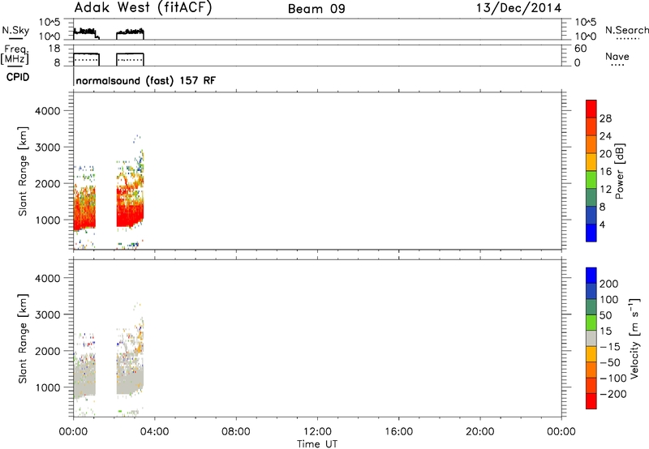Click the 'Power [dB]' colorbar label

[x=620, y=171]
